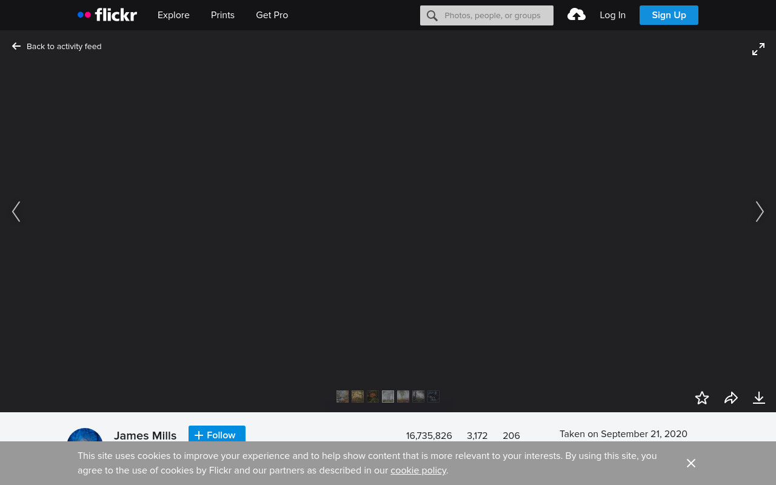
Task: Open the Prints menu item
Action: [x=222, y=15]
